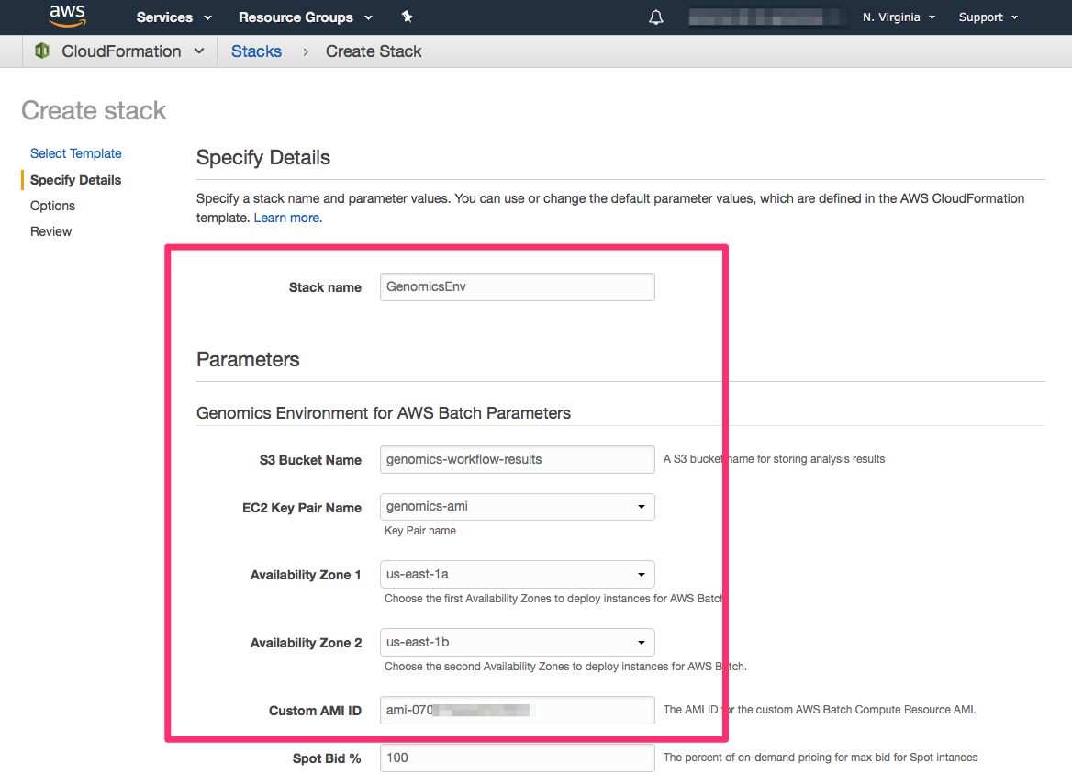Viewport: 1072px width, 775px height.
Task: Select the Options step in sidebar
Action: tap(52, 206)
